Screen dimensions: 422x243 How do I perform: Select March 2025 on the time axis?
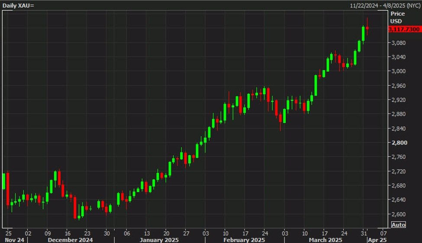[325, 240]
